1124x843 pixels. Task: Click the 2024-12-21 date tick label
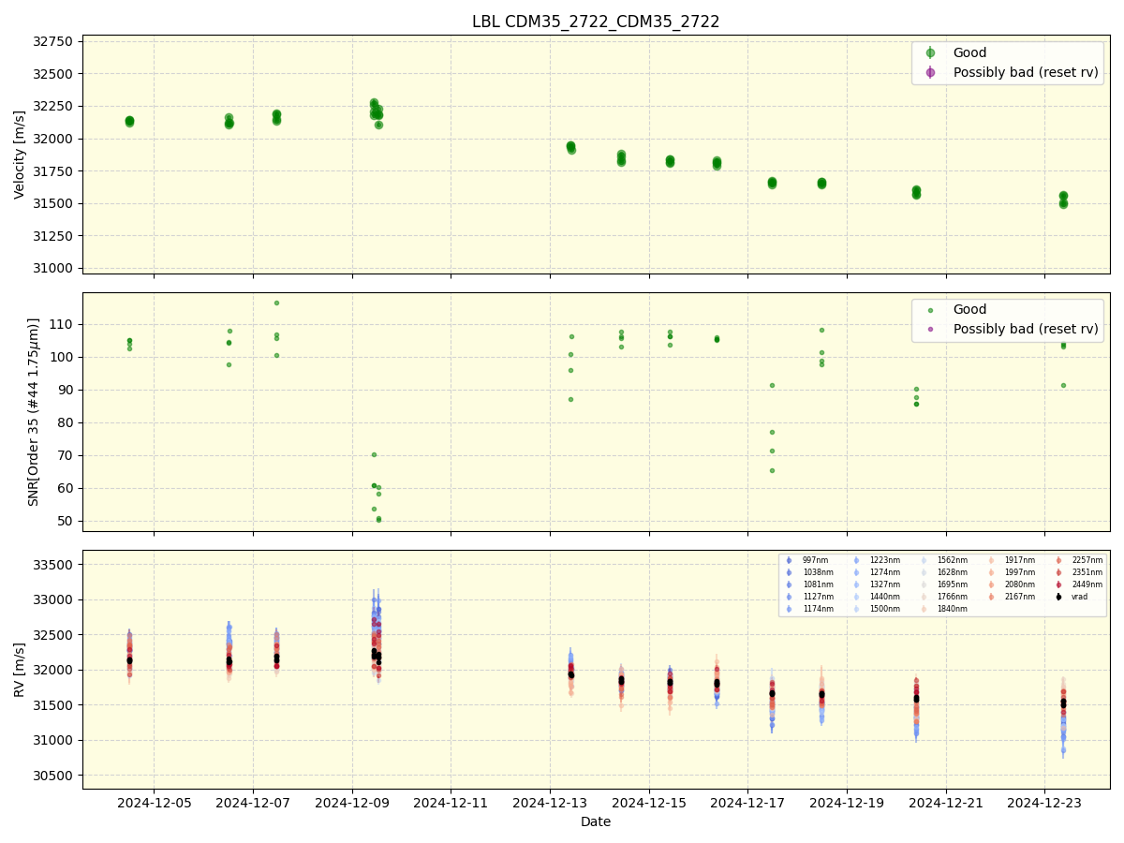tap(946, 803)
